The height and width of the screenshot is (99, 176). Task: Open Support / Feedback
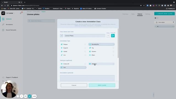tap(12, 77)
